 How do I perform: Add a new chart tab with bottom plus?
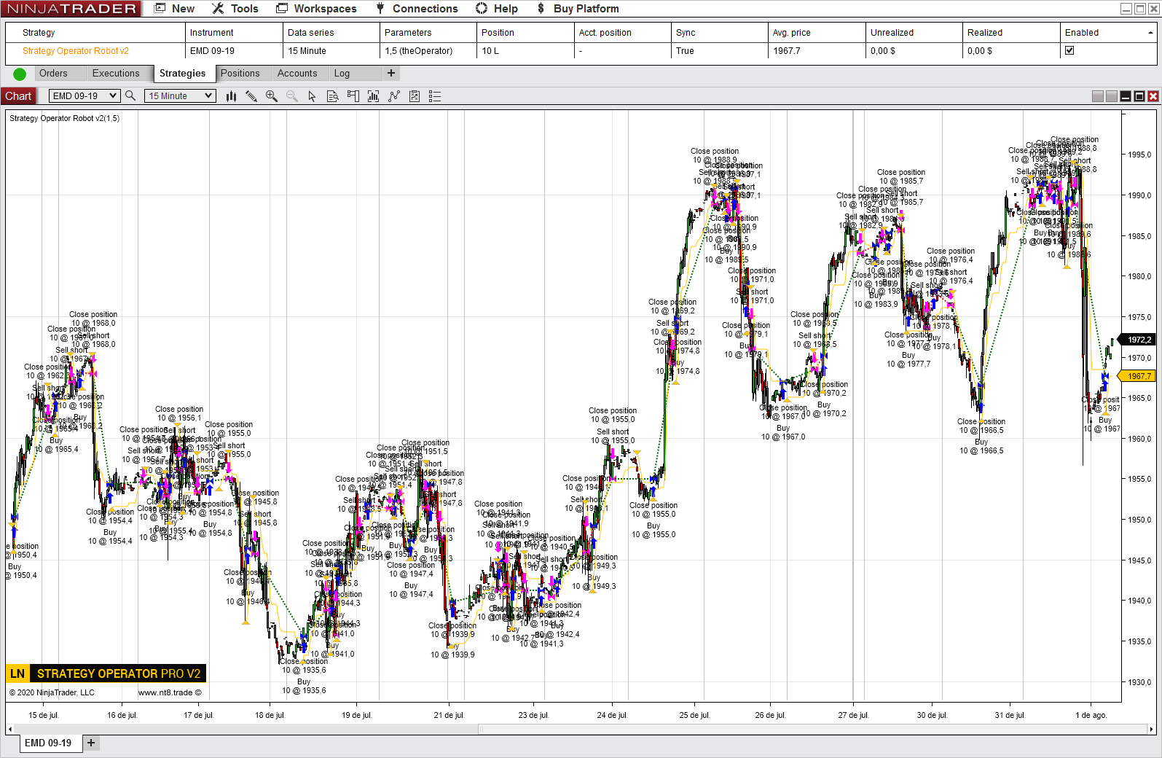point(91,743)
